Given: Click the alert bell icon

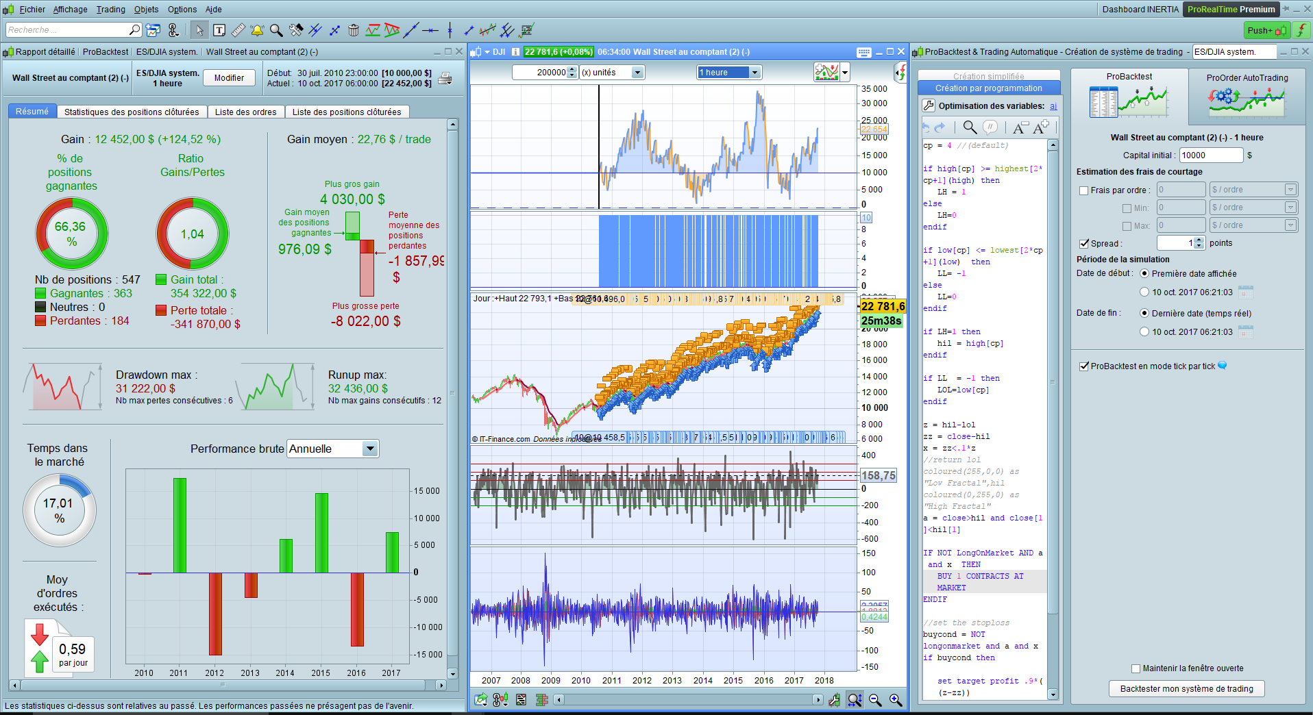Looking at the screenshot, I should [257, 30].
